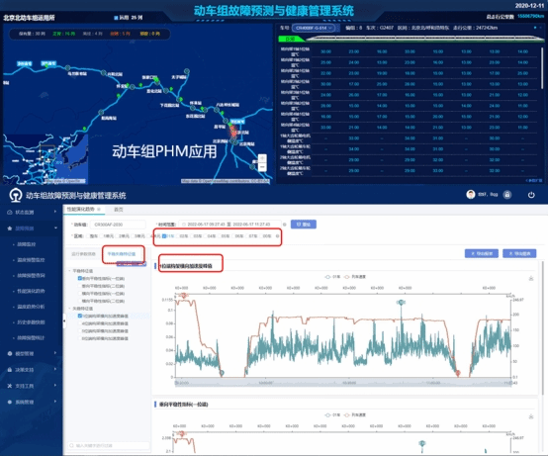Click the power logout icon in header
Viewport: 548px width, 456px height.
[531, 195]
